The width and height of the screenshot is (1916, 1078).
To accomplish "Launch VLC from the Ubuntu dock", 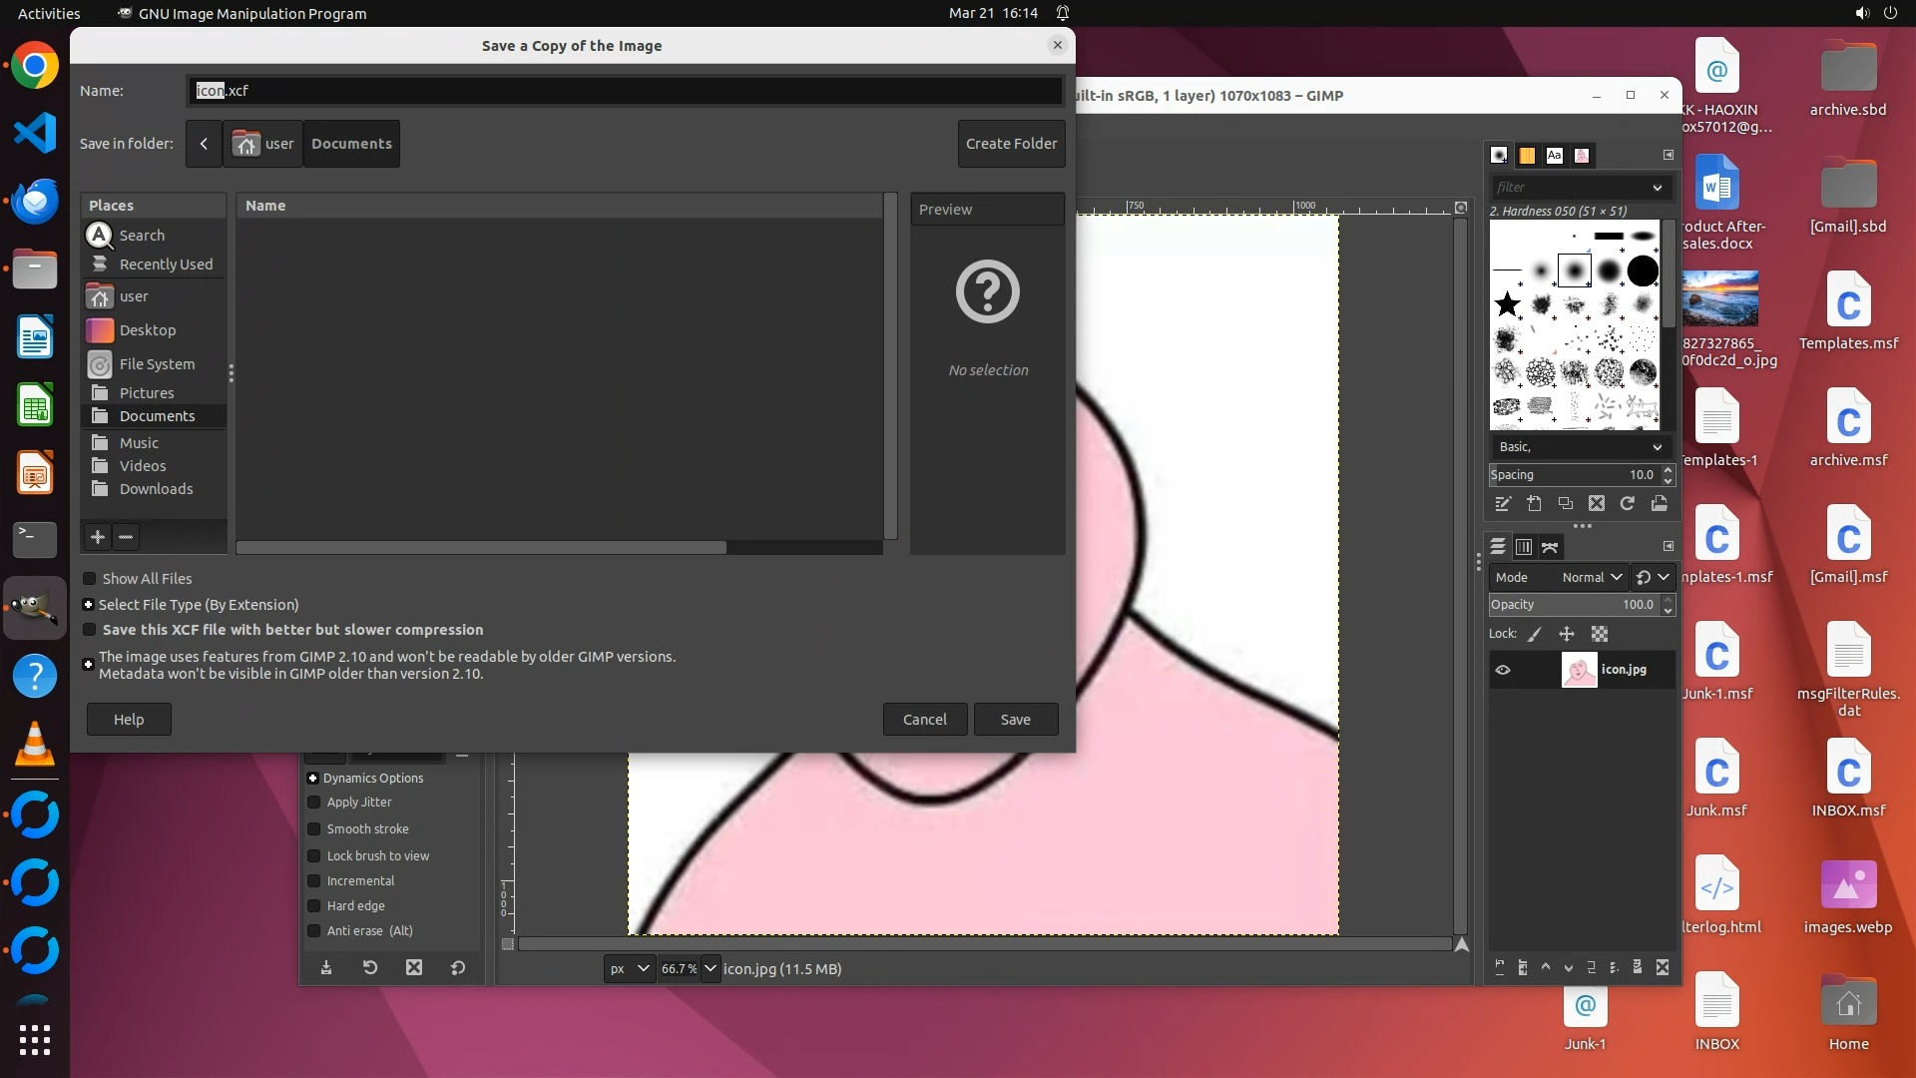I will click(x=35, y=746).
